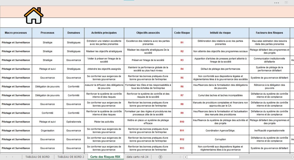Select the Piloter les activités cell
This screenshot has height=160, width=294.
[x=104, y=122]
